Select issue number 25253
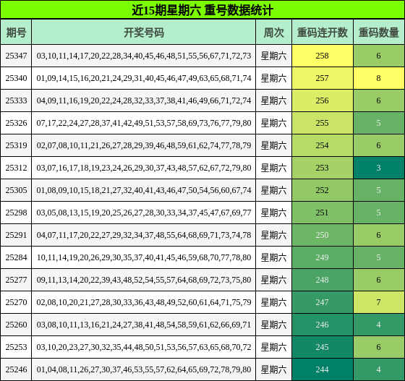Viewport: 405px width, 381px height. point(16,347)
